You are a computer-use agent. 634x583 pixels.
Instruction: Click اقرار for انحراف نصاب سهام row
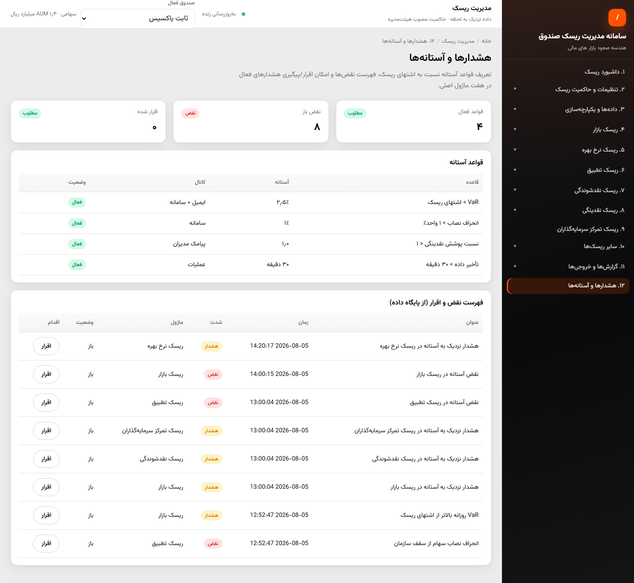(46, 543)
